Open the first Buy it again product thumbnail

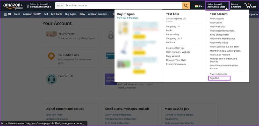123,28
